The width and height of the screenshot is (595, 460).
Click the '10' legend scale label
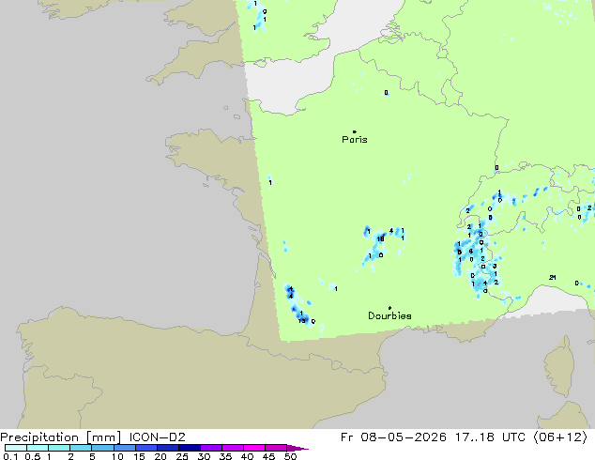pyautogui.click(x=117, y=456)
